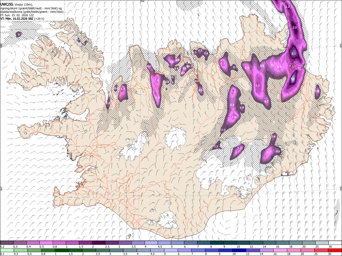Pick the bright red swatch after 30 in bottom row

[335, 250]
